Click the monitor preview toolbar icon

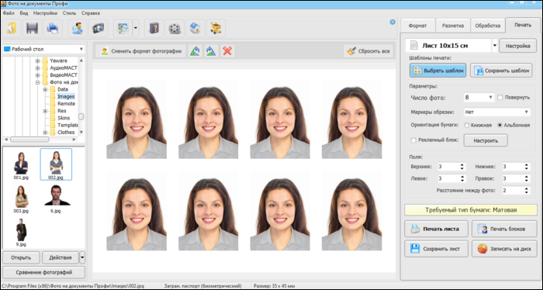pyautogui.click(x=123, y=29)
